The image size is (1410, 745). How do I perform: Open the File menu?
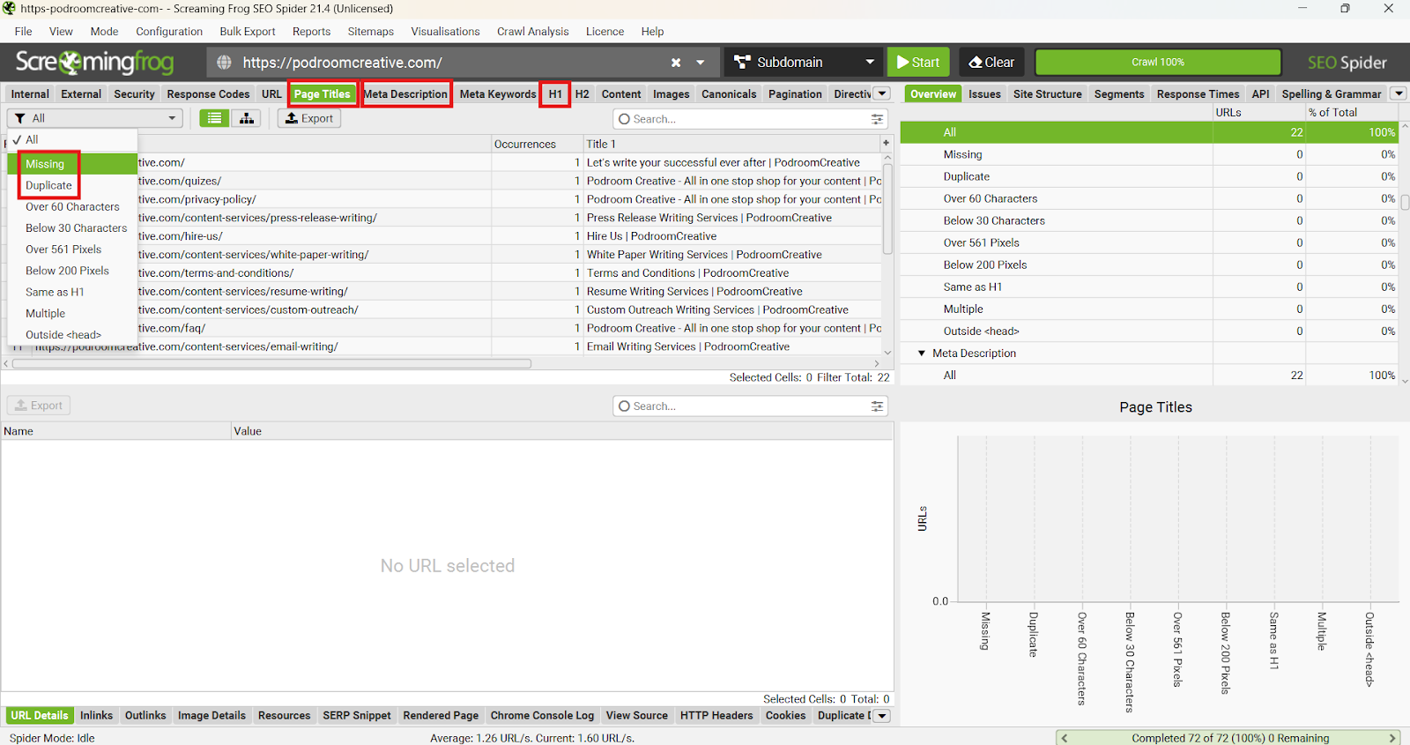tap(24, 31)
